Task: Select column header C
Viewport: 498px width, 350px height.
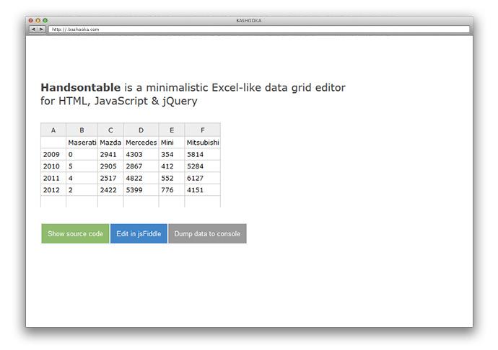Action: coord(110,130)
